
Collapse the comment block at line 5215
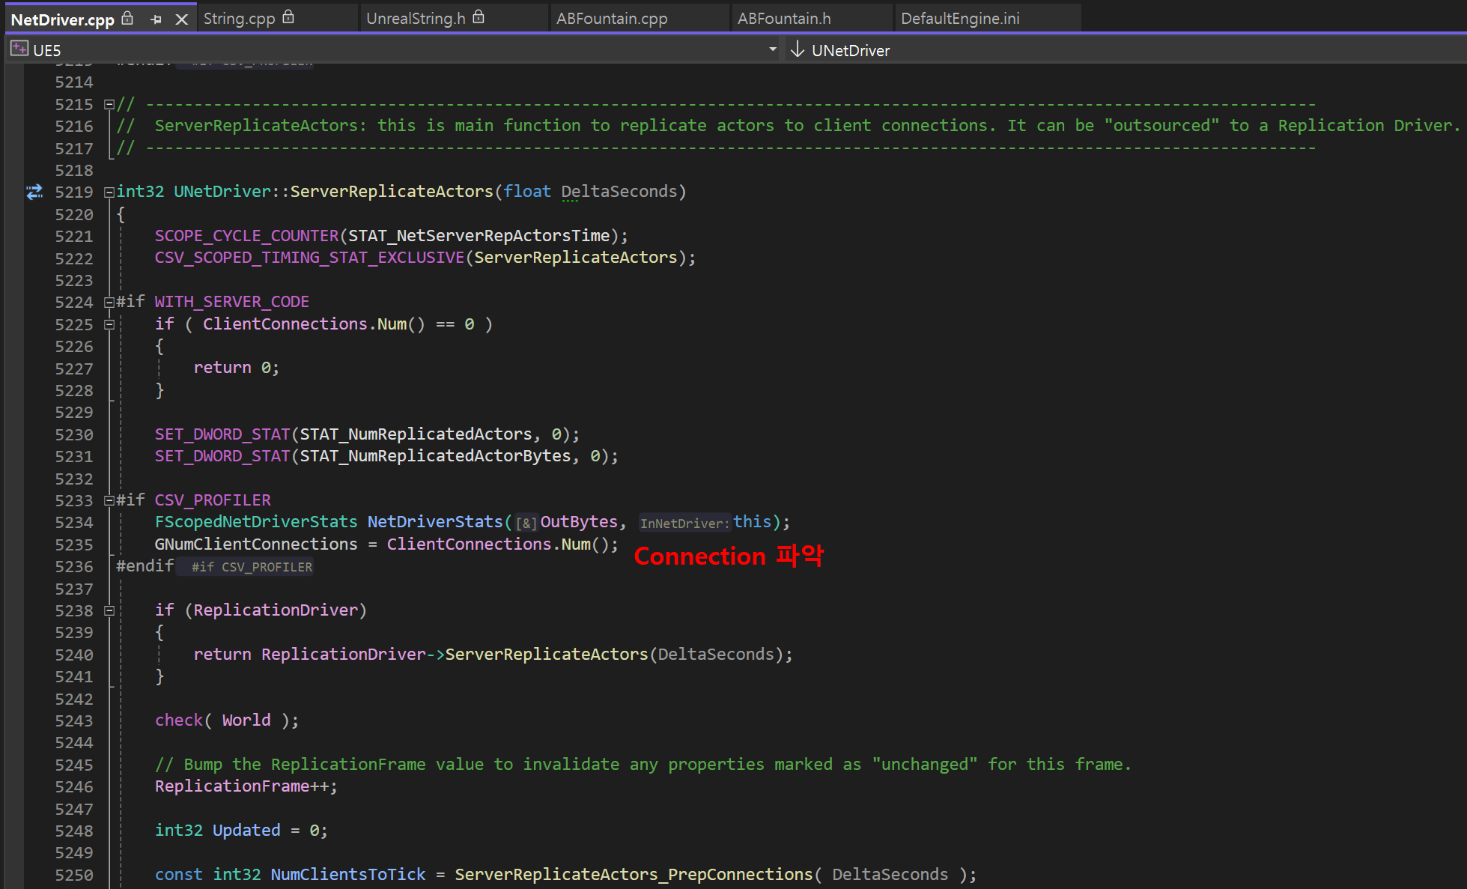(x=109, y=104)
